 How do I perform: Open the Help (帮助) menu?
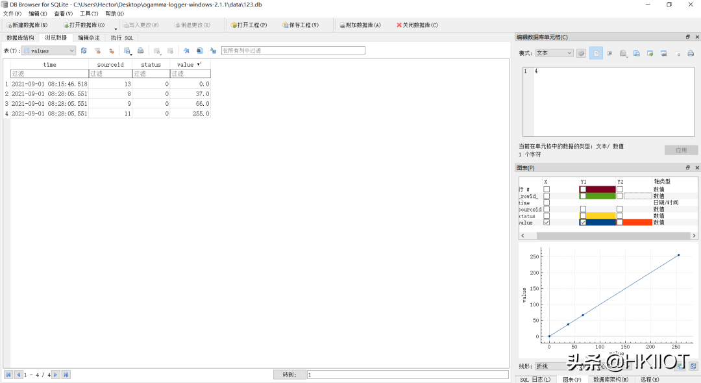[x=115, y=14]
